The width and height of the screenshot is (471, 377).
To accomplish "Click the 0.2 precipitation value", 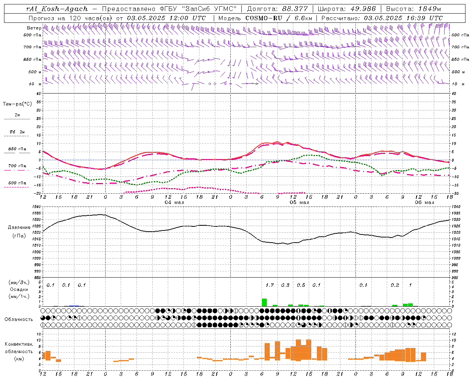I will coord(395,285).
